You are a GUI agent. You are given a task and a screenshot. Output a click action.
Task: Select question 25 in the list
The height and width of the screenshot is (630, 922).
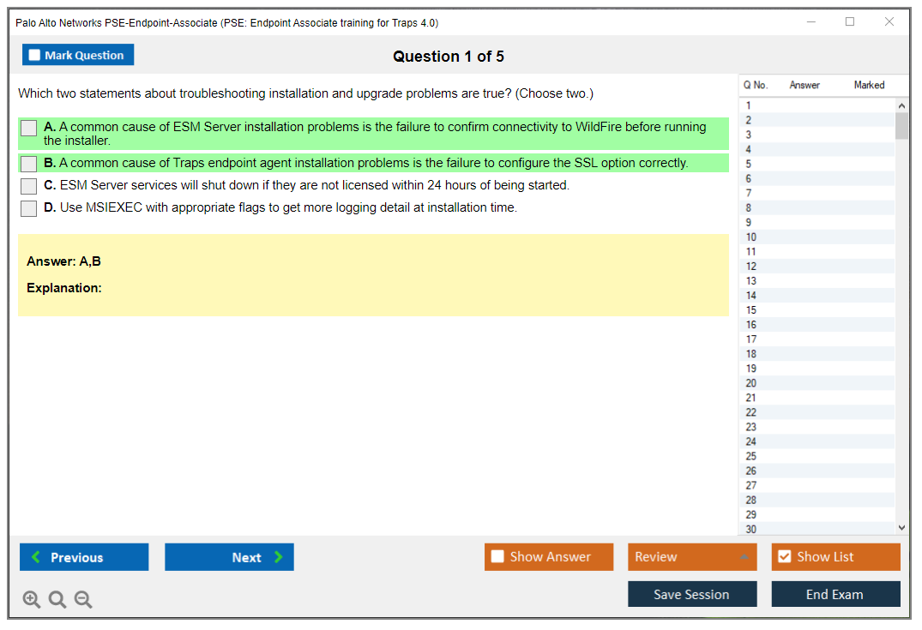(x=751, y=456)
